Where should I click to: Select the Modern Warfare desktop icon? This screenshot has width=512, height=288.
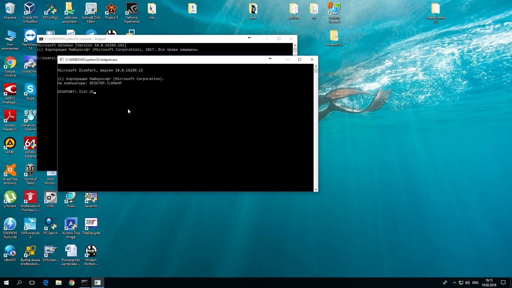click(x=91, y=255)
